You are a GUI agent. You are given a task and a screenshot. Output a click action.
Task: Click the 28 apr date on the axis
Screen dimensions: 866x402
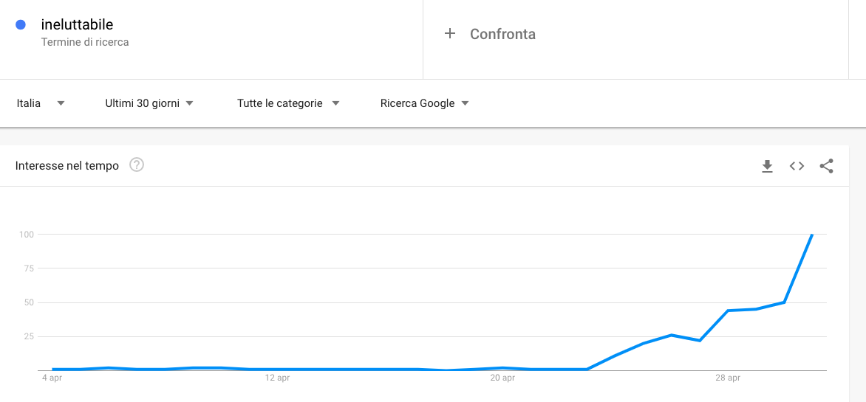(x=727, y=378)
